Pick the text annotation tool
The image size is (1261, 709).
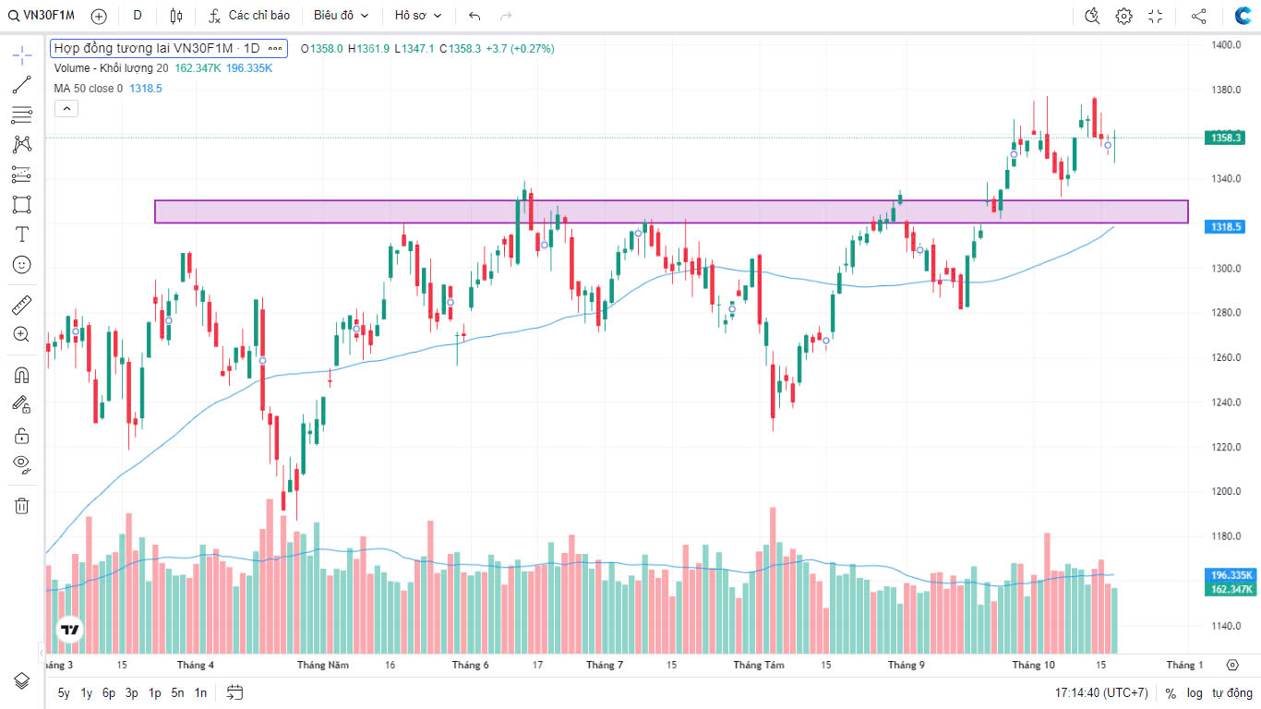click(22, 234)
